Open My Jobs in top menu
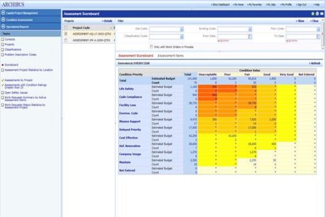The height and width of the screenshot is (217, 325). [271, 4]
